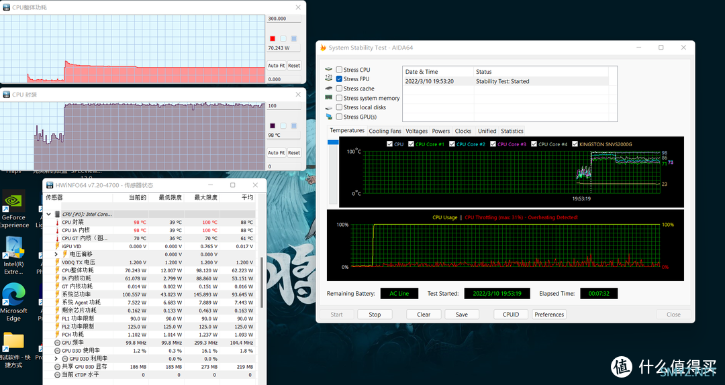
Task: Click Reset in CPU 封装 graph
Action: (x=294, y=152)
